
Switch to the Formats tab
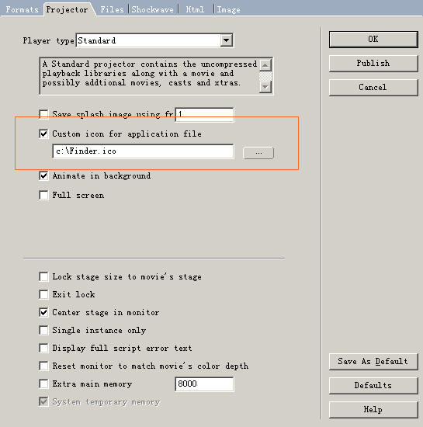(22, 9)
